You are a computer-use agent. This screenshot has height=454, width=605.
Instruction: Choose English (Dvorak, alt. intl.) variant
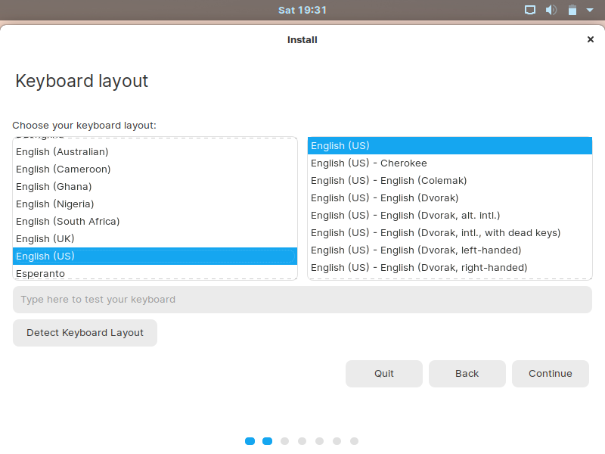(x=449, y=215)
